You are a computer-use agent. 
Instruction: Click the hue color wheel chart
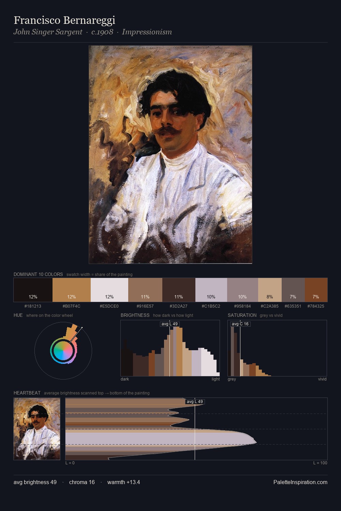click(x=63, y=351)
